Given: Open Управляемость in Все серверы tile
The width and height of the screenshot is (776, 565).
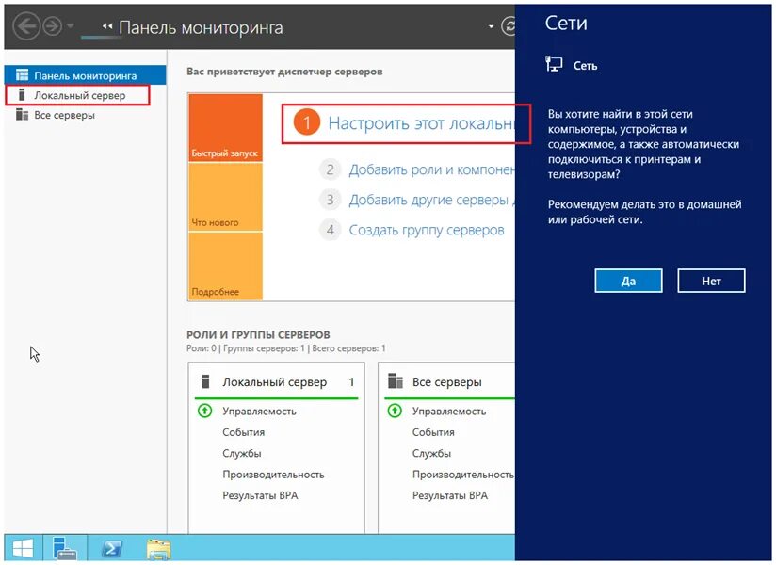Looking at the screenshot, I should 449,412.
